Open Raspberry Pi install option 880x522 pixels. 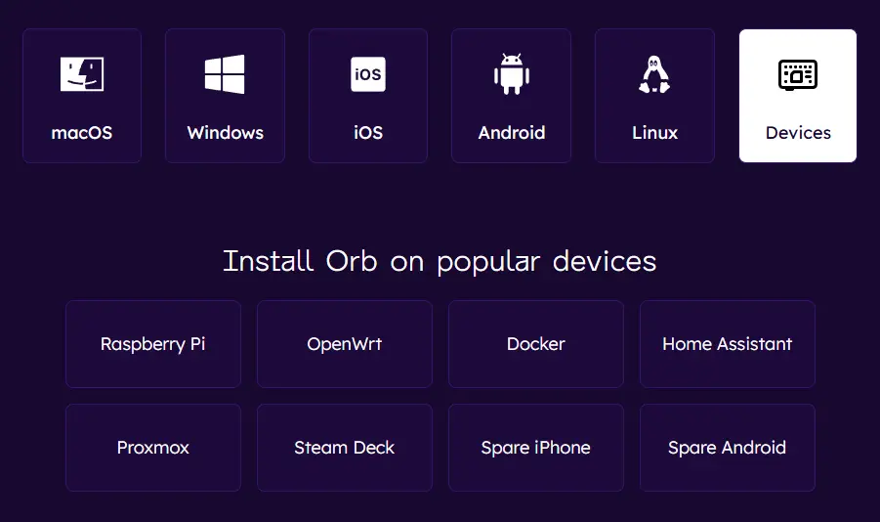[153, 344]
